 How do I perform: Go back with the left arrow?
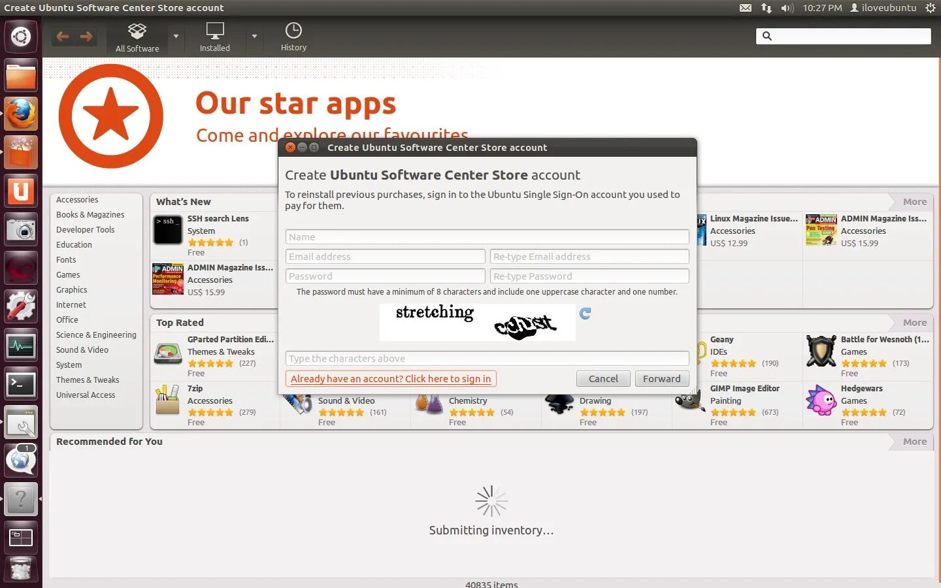point(63,37)
